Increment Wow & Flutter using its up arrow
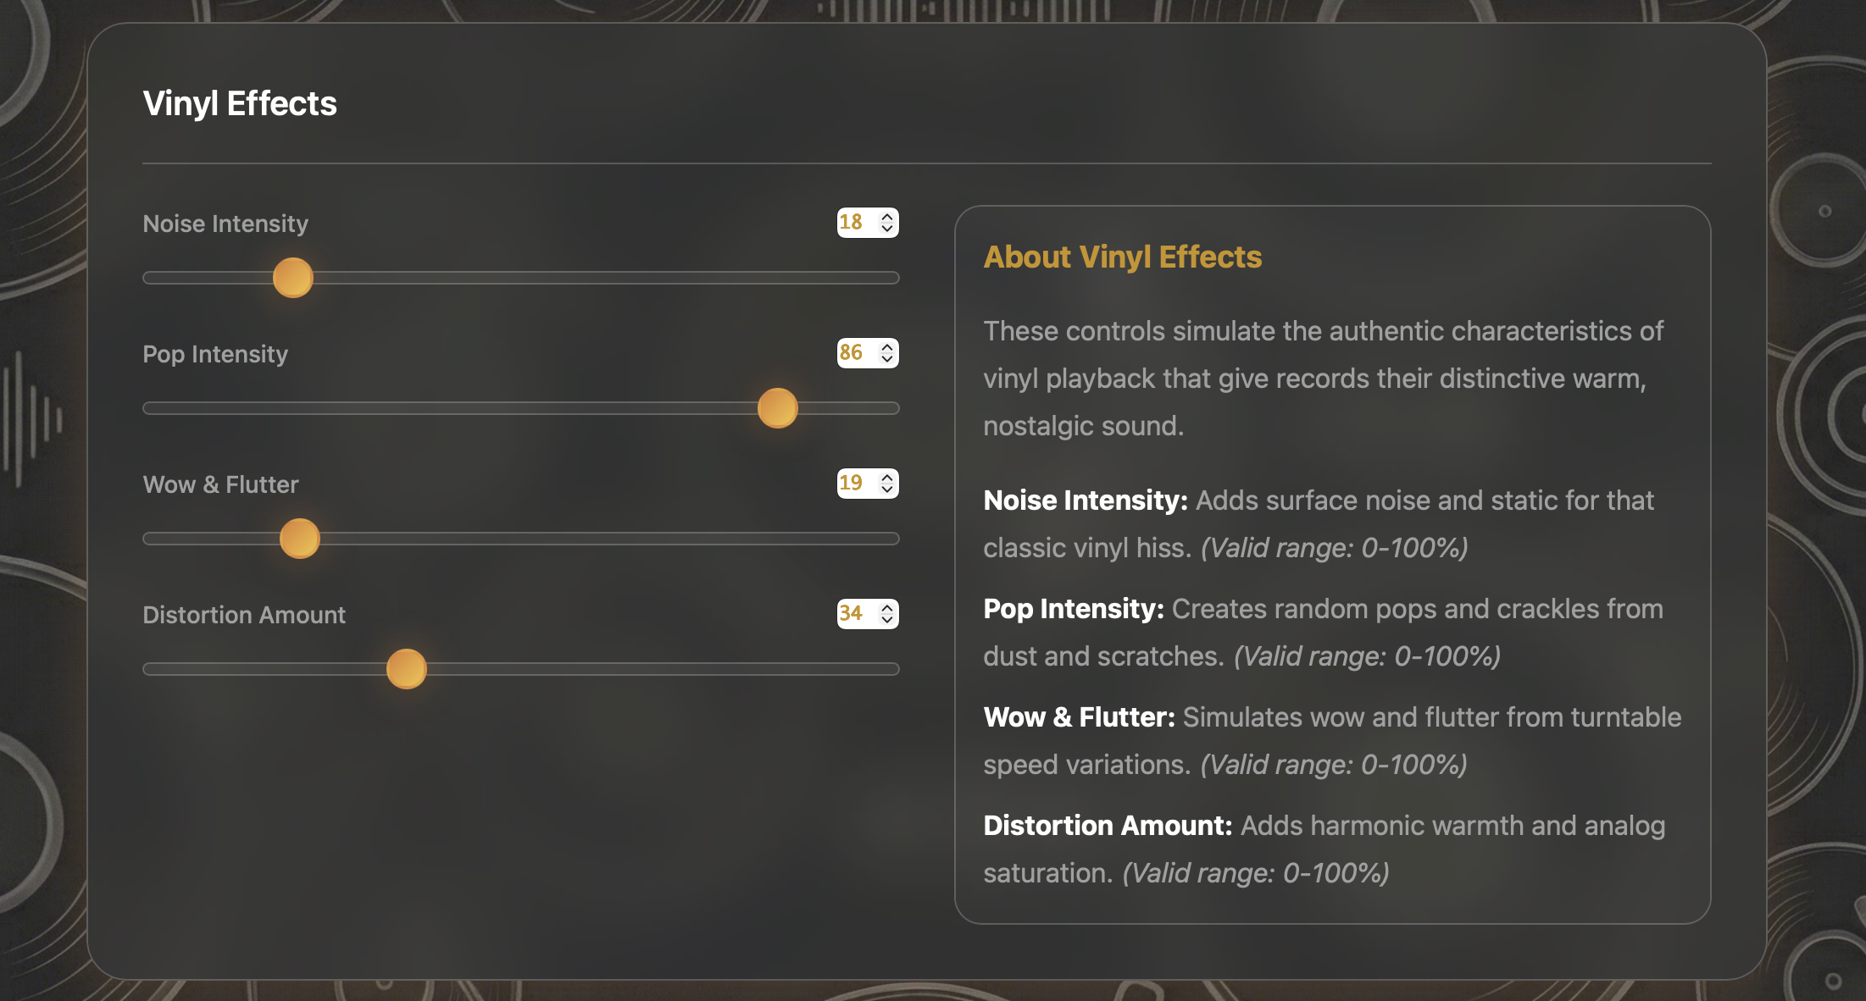The image size is (1866, 1001). pos(886,478)
